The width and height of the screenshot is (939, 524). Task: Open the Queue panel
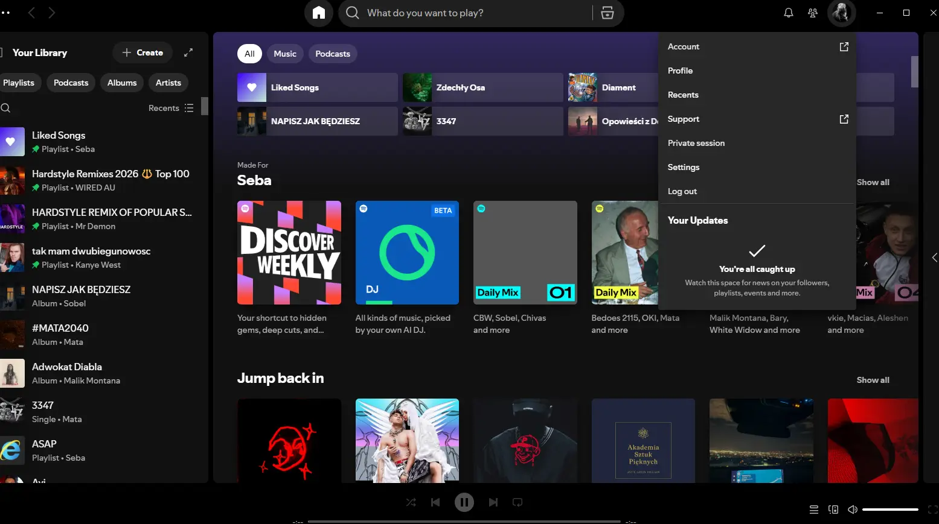point(814,510)
